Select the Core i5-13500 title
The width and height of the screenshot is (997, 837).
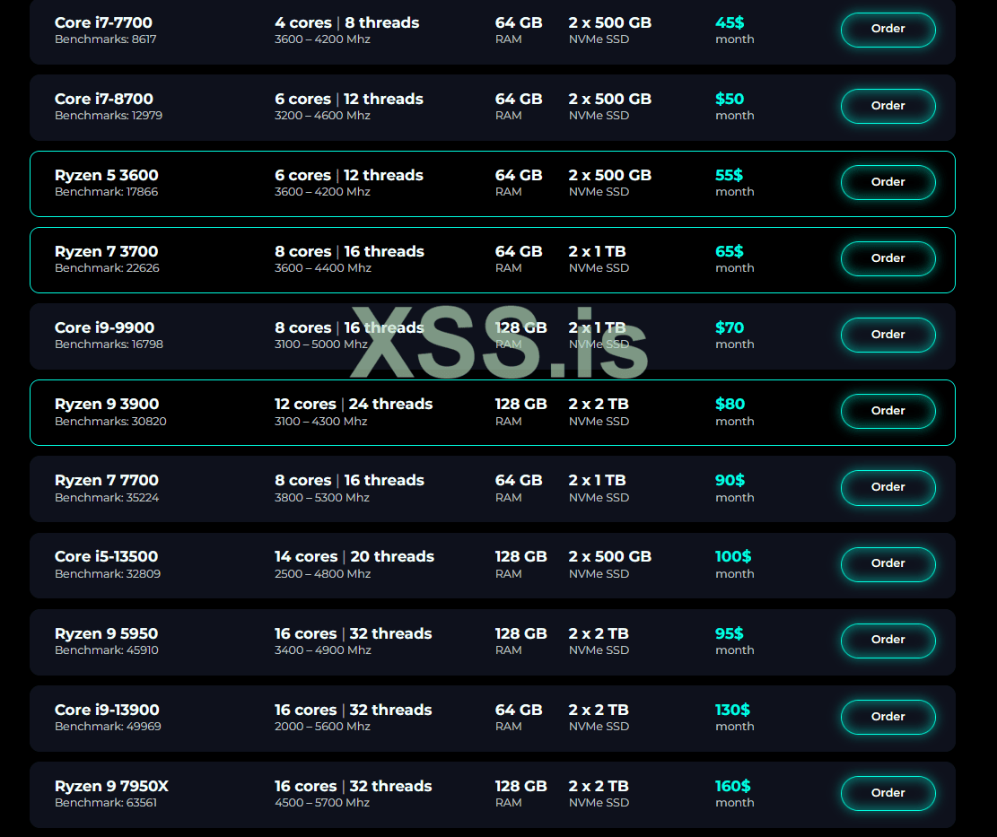[x=106, y=557]
